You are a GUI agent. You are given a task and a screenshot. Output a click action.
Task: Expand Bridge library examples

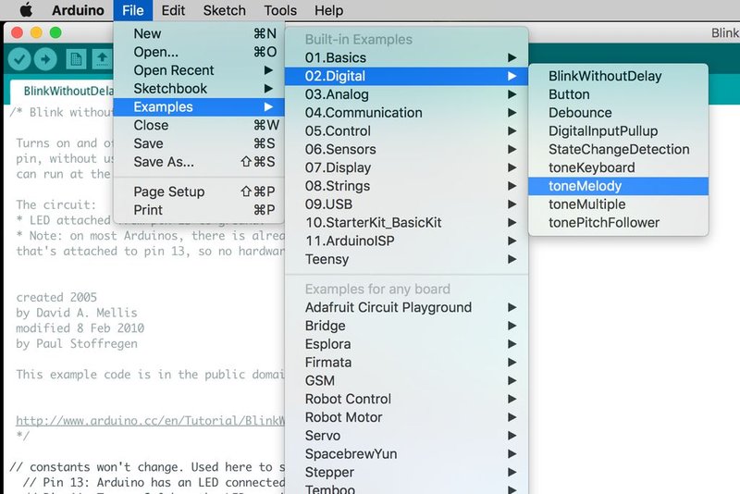point(406,326)
